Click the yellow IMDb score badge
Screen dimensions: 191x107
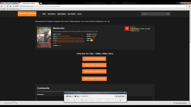tap(92, 40)
